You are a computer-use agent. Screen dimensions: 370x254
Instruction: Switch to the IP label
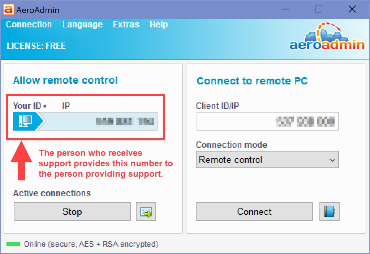(x=66, y=106)
